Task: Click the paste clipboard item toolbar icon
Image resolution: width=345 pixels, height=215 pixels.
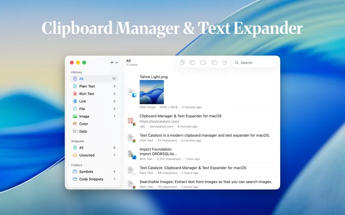Action: tap(182, 62)
